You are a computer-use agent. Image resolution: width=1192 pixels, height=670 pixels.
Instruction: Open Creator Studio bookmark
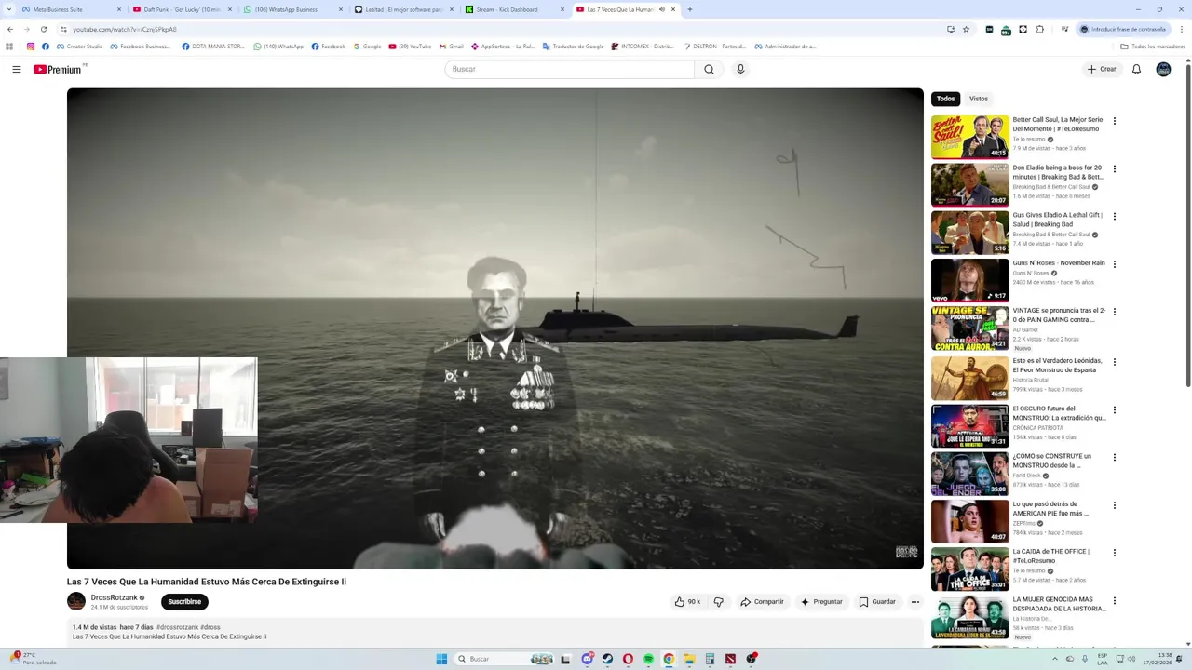pos(79,47)
